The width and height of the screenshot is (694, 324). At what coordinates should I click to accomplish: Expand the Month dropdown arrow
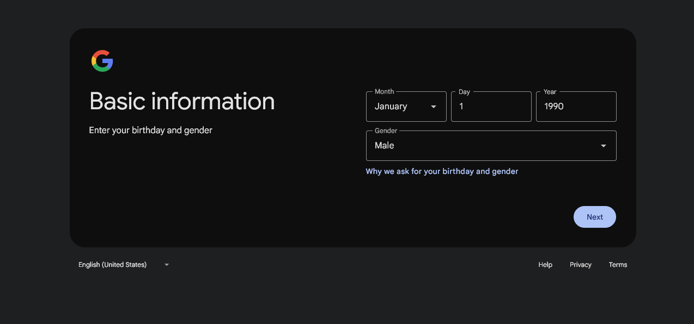click(x=434, y=107)
